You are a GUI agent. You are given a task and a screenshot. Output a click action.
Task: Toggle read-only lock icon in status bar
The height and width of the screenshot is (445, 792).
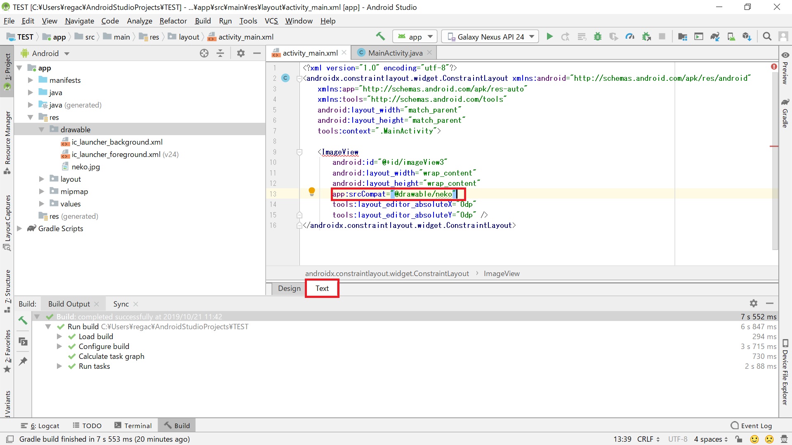(738, 439)
